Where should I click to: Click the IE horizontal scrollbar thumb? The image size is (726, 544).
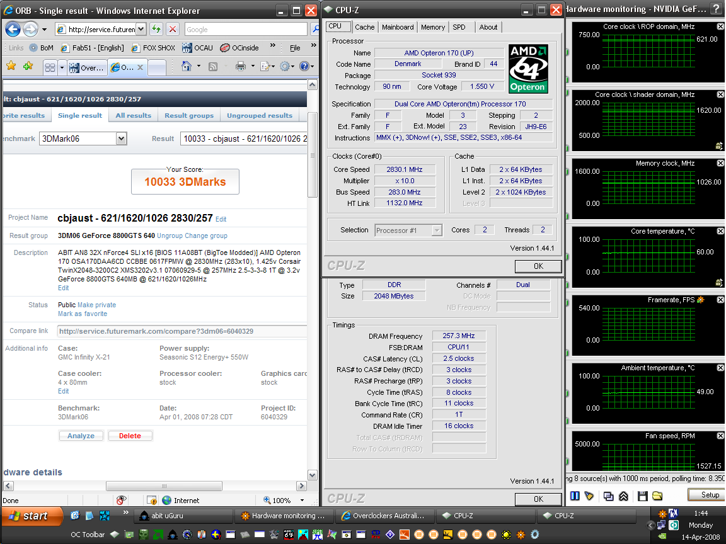click(164, 486)
